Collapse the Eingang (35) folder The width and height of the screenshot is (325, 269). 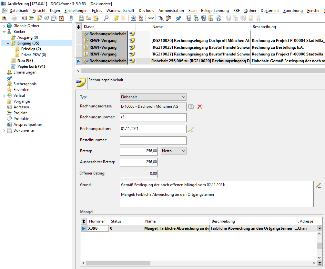[8, 43]
